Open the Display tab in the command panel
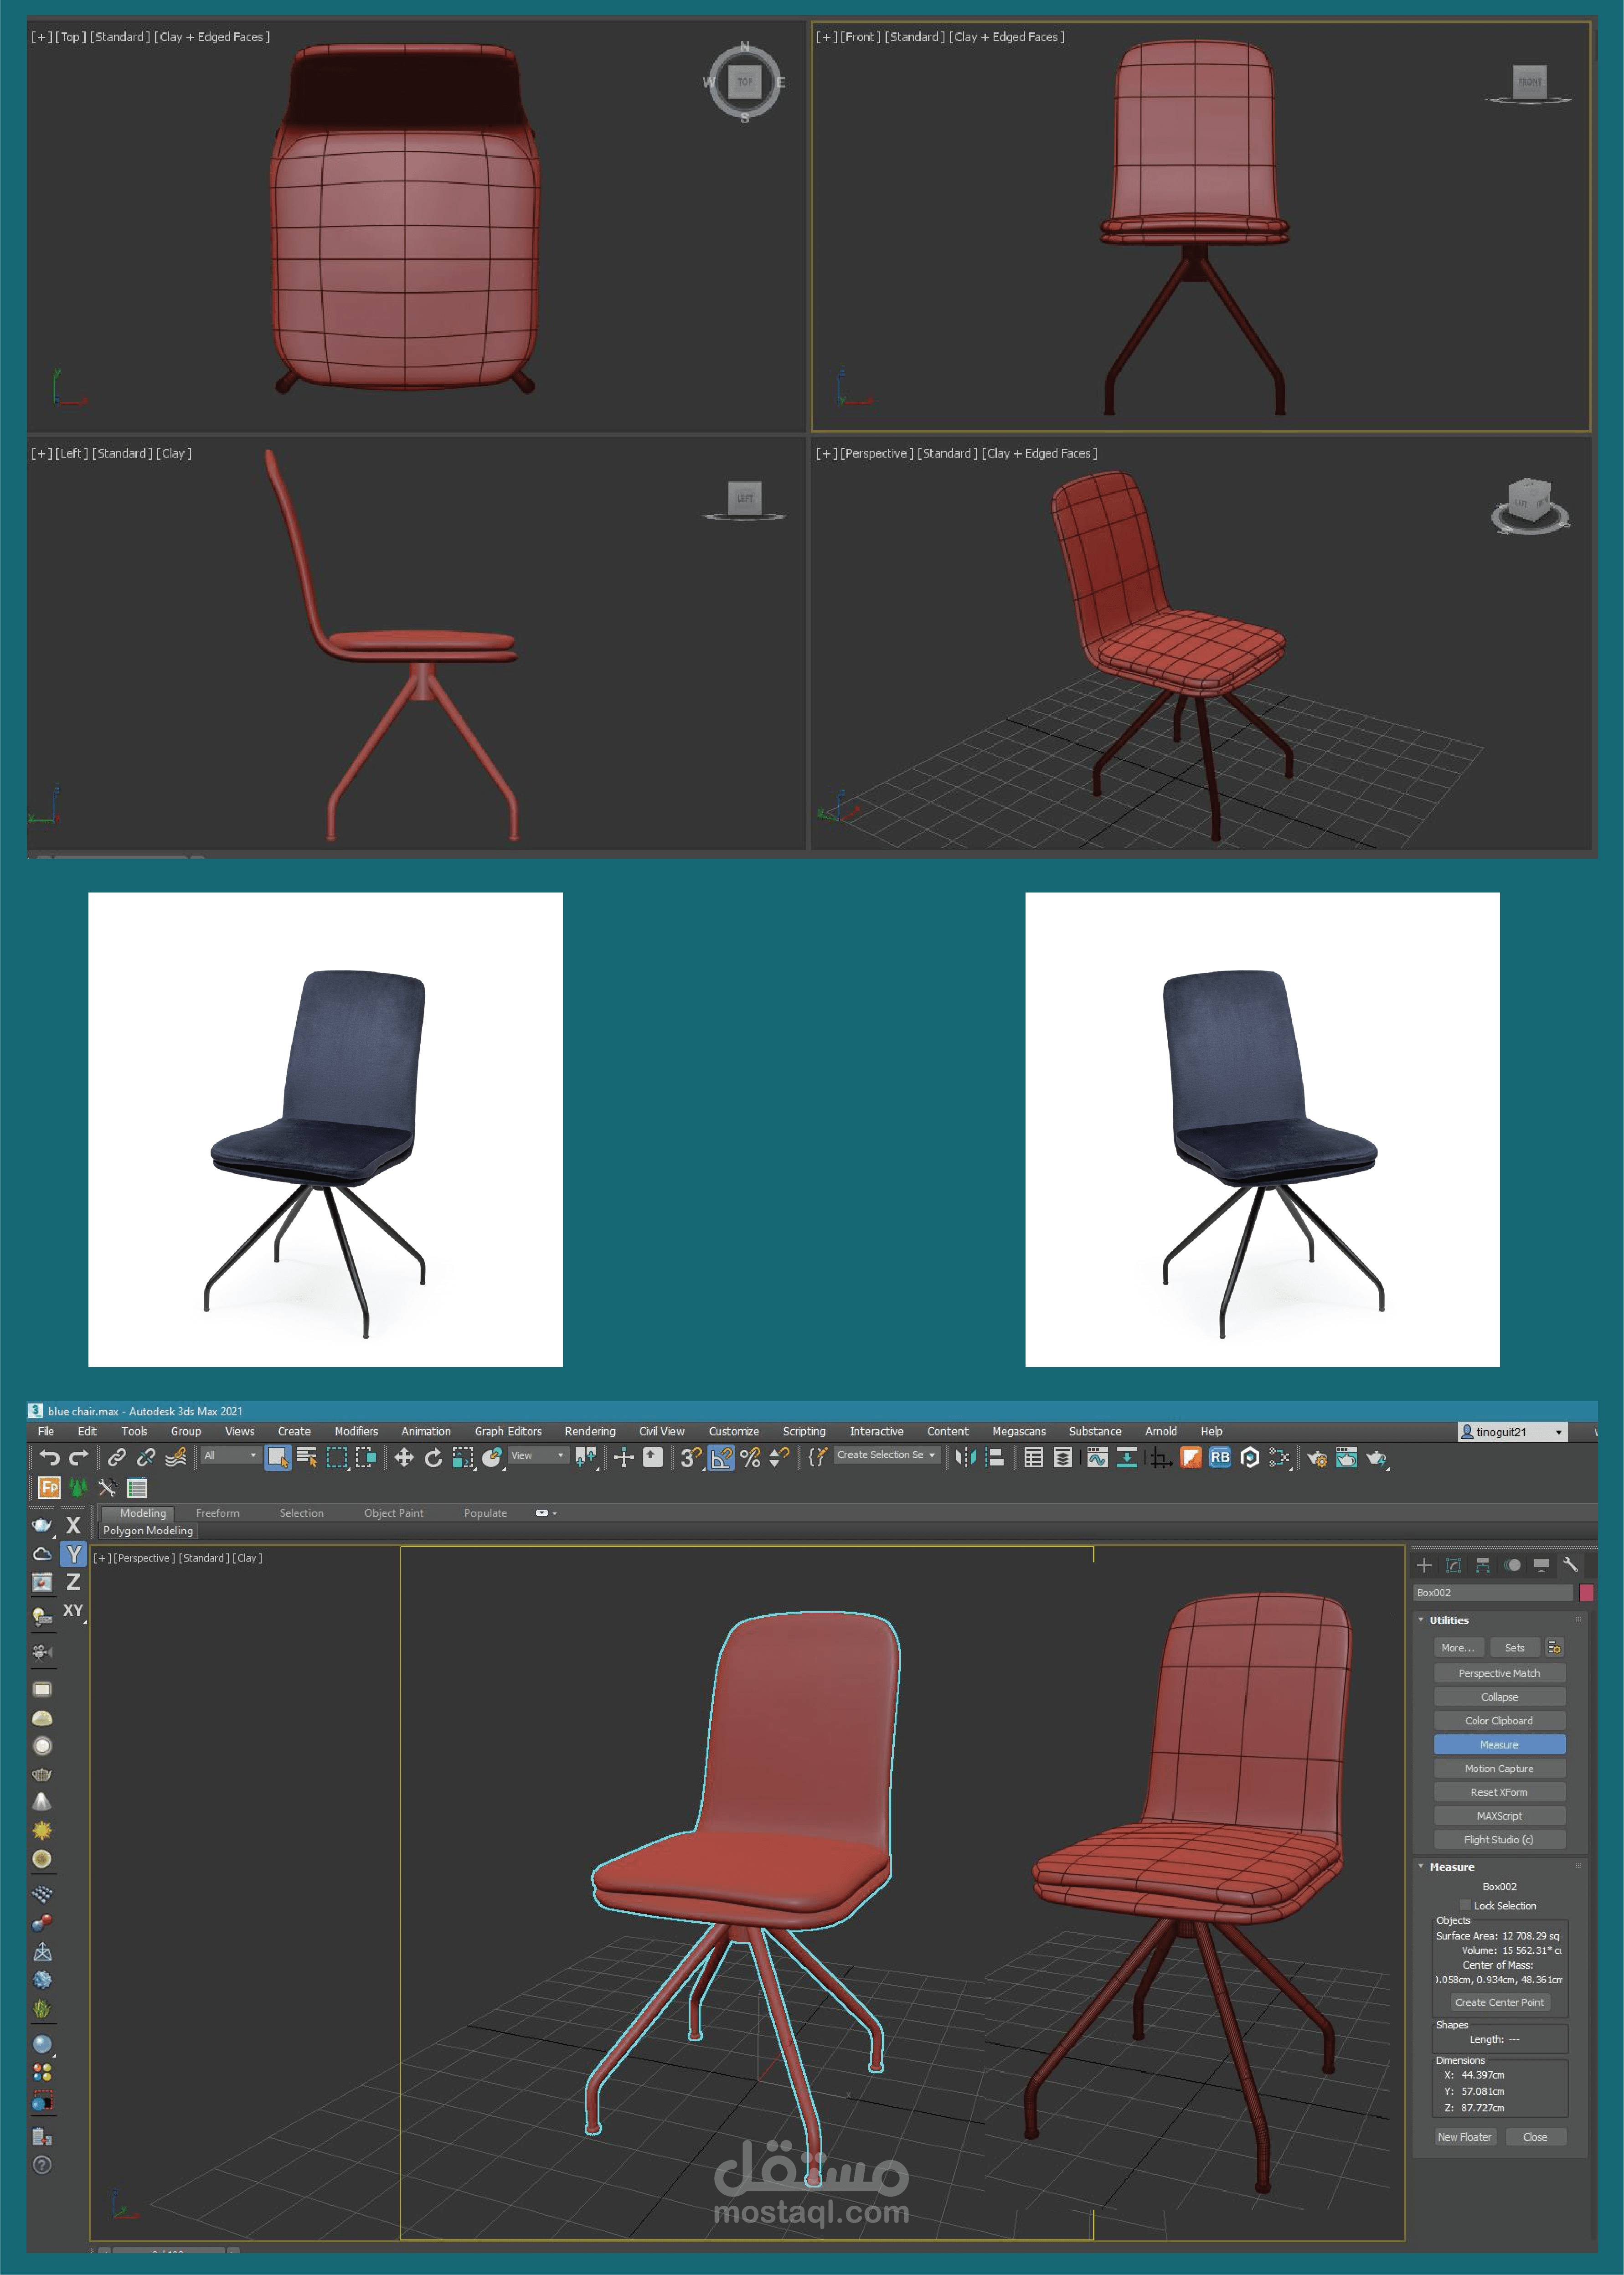 pos(1542,1565)
